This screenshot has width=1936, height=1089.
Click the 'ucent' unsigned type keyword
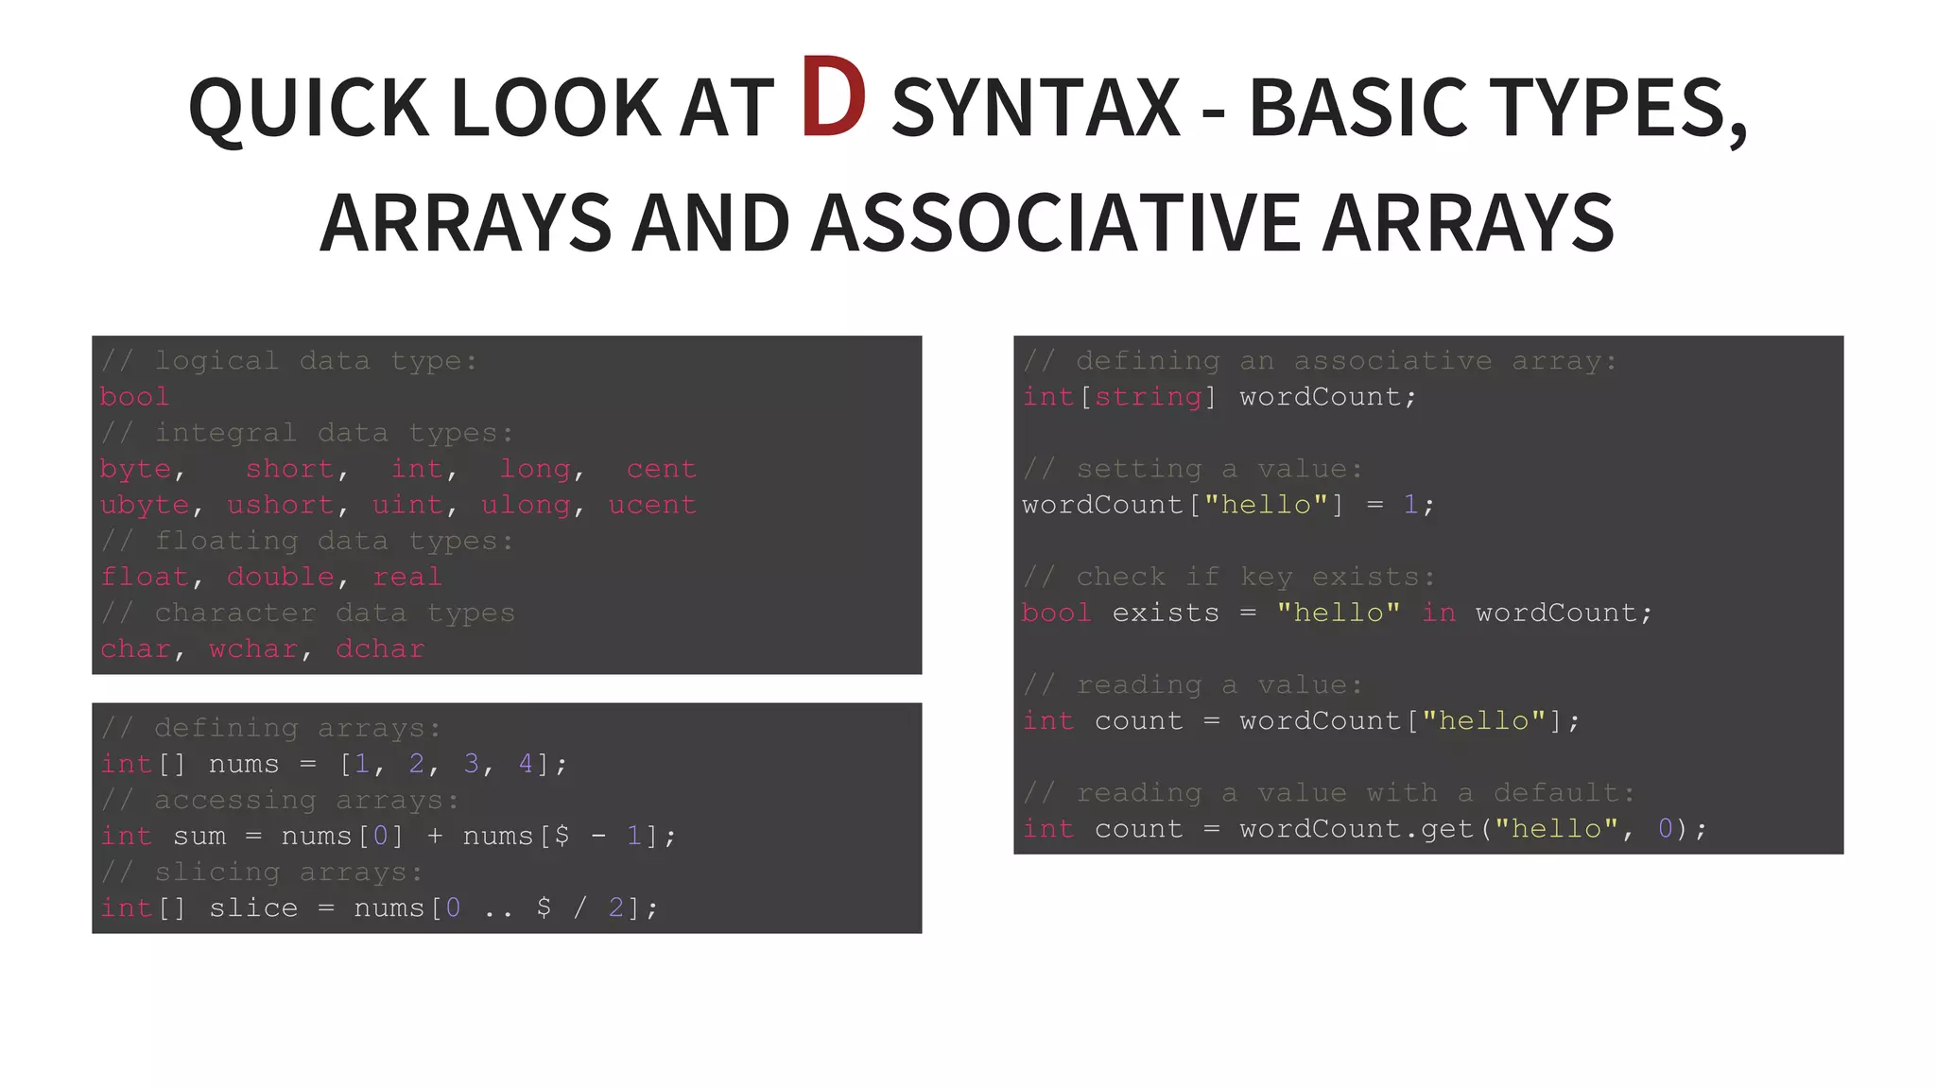click(652, 505)
